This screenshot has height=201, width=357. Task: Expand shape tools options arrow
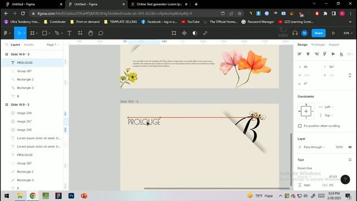pyautogui.click(x=50, y=33)
